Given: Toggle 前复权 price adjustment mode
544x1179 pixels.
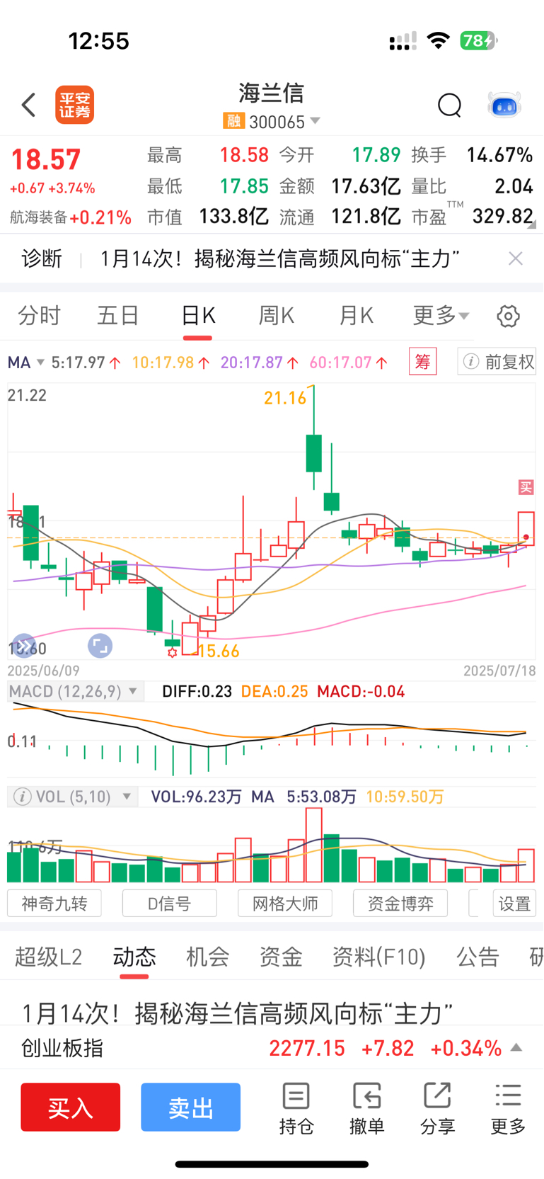Looking at the screenshot, I should tap(497, 362).
